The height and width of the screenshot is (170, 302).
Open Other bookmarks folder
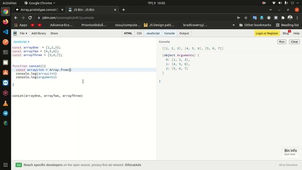(255, 25)
